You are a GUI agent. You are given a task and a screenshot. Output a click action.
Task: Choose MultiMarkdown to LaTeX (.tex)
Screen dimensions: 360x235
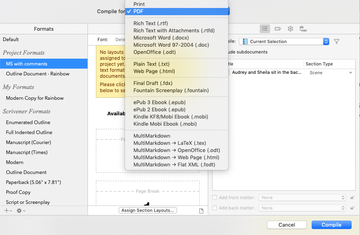tap(177, 143)
